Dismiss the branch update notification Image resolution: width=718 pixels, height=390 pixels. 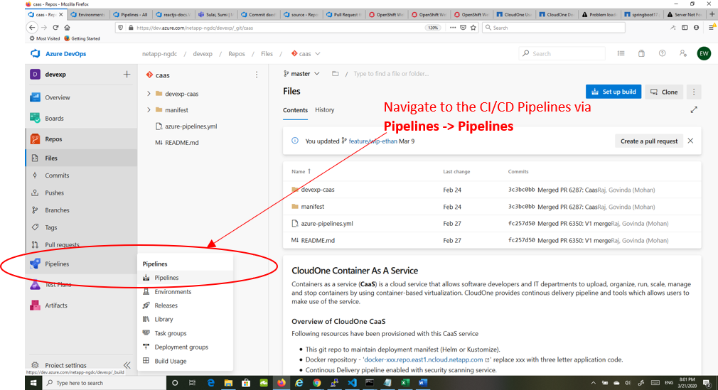click(690, 141)
